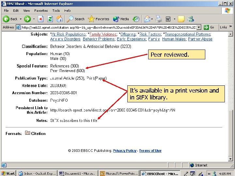235x176 pixels.
Task: Open the Messenger people icon
Action: tap(191, 19)
